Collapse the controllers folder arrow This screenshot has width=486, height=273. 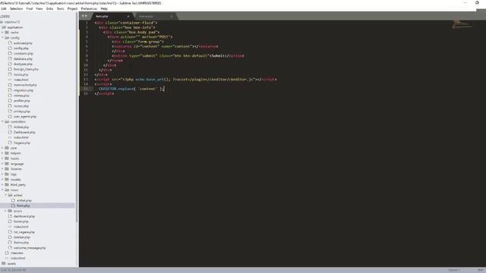(x=2, y=121)
